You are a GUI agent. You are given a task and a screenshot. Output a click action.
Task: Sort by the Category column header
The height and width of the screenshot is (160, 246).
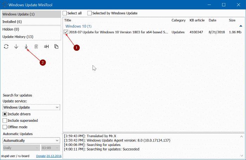[x=179, y=20]
